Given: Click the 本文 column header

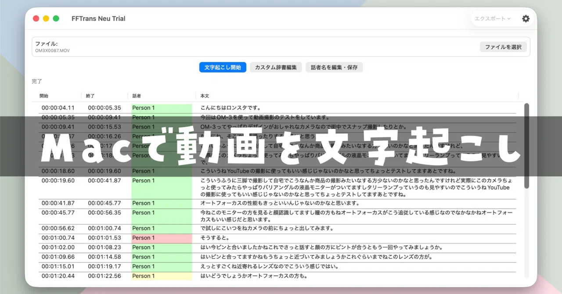Looking at the screenshot, I should point(205,96).
